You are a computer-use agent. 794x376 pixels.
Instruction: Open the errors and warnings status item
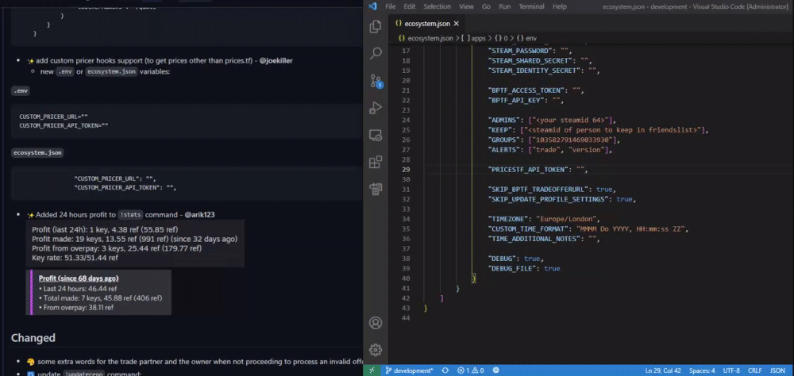tap(470, 370)
